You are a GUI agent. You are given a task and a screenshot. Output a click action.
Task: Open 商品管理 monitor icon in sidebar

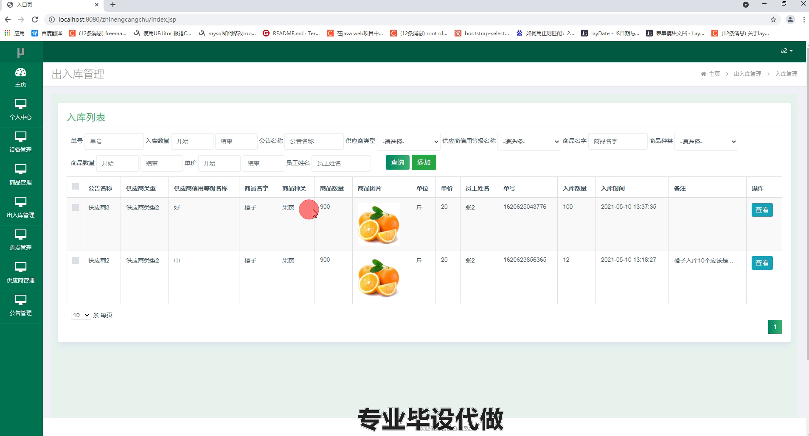click(20, 169)
